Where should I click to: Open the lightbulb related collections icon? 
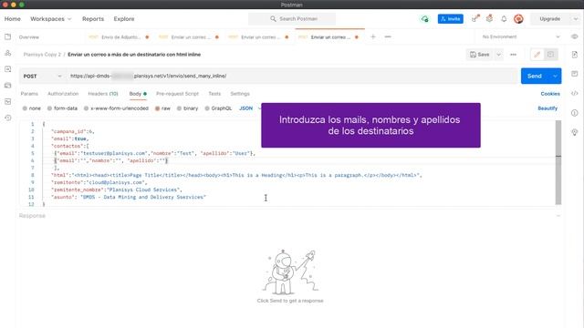pyautogui.click(x=574, y=132)
